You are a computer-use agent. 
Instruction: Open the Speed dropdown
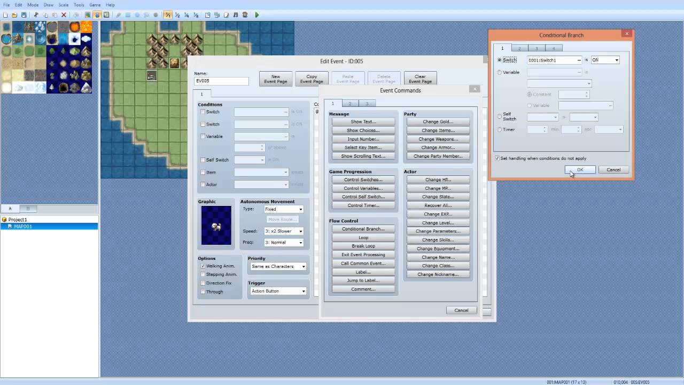284,231
